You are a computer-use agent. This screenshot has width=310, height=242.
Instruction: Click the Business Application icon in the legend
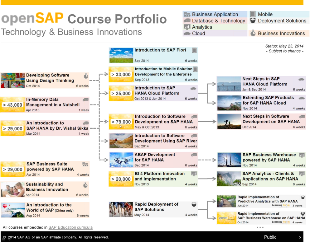187,14
